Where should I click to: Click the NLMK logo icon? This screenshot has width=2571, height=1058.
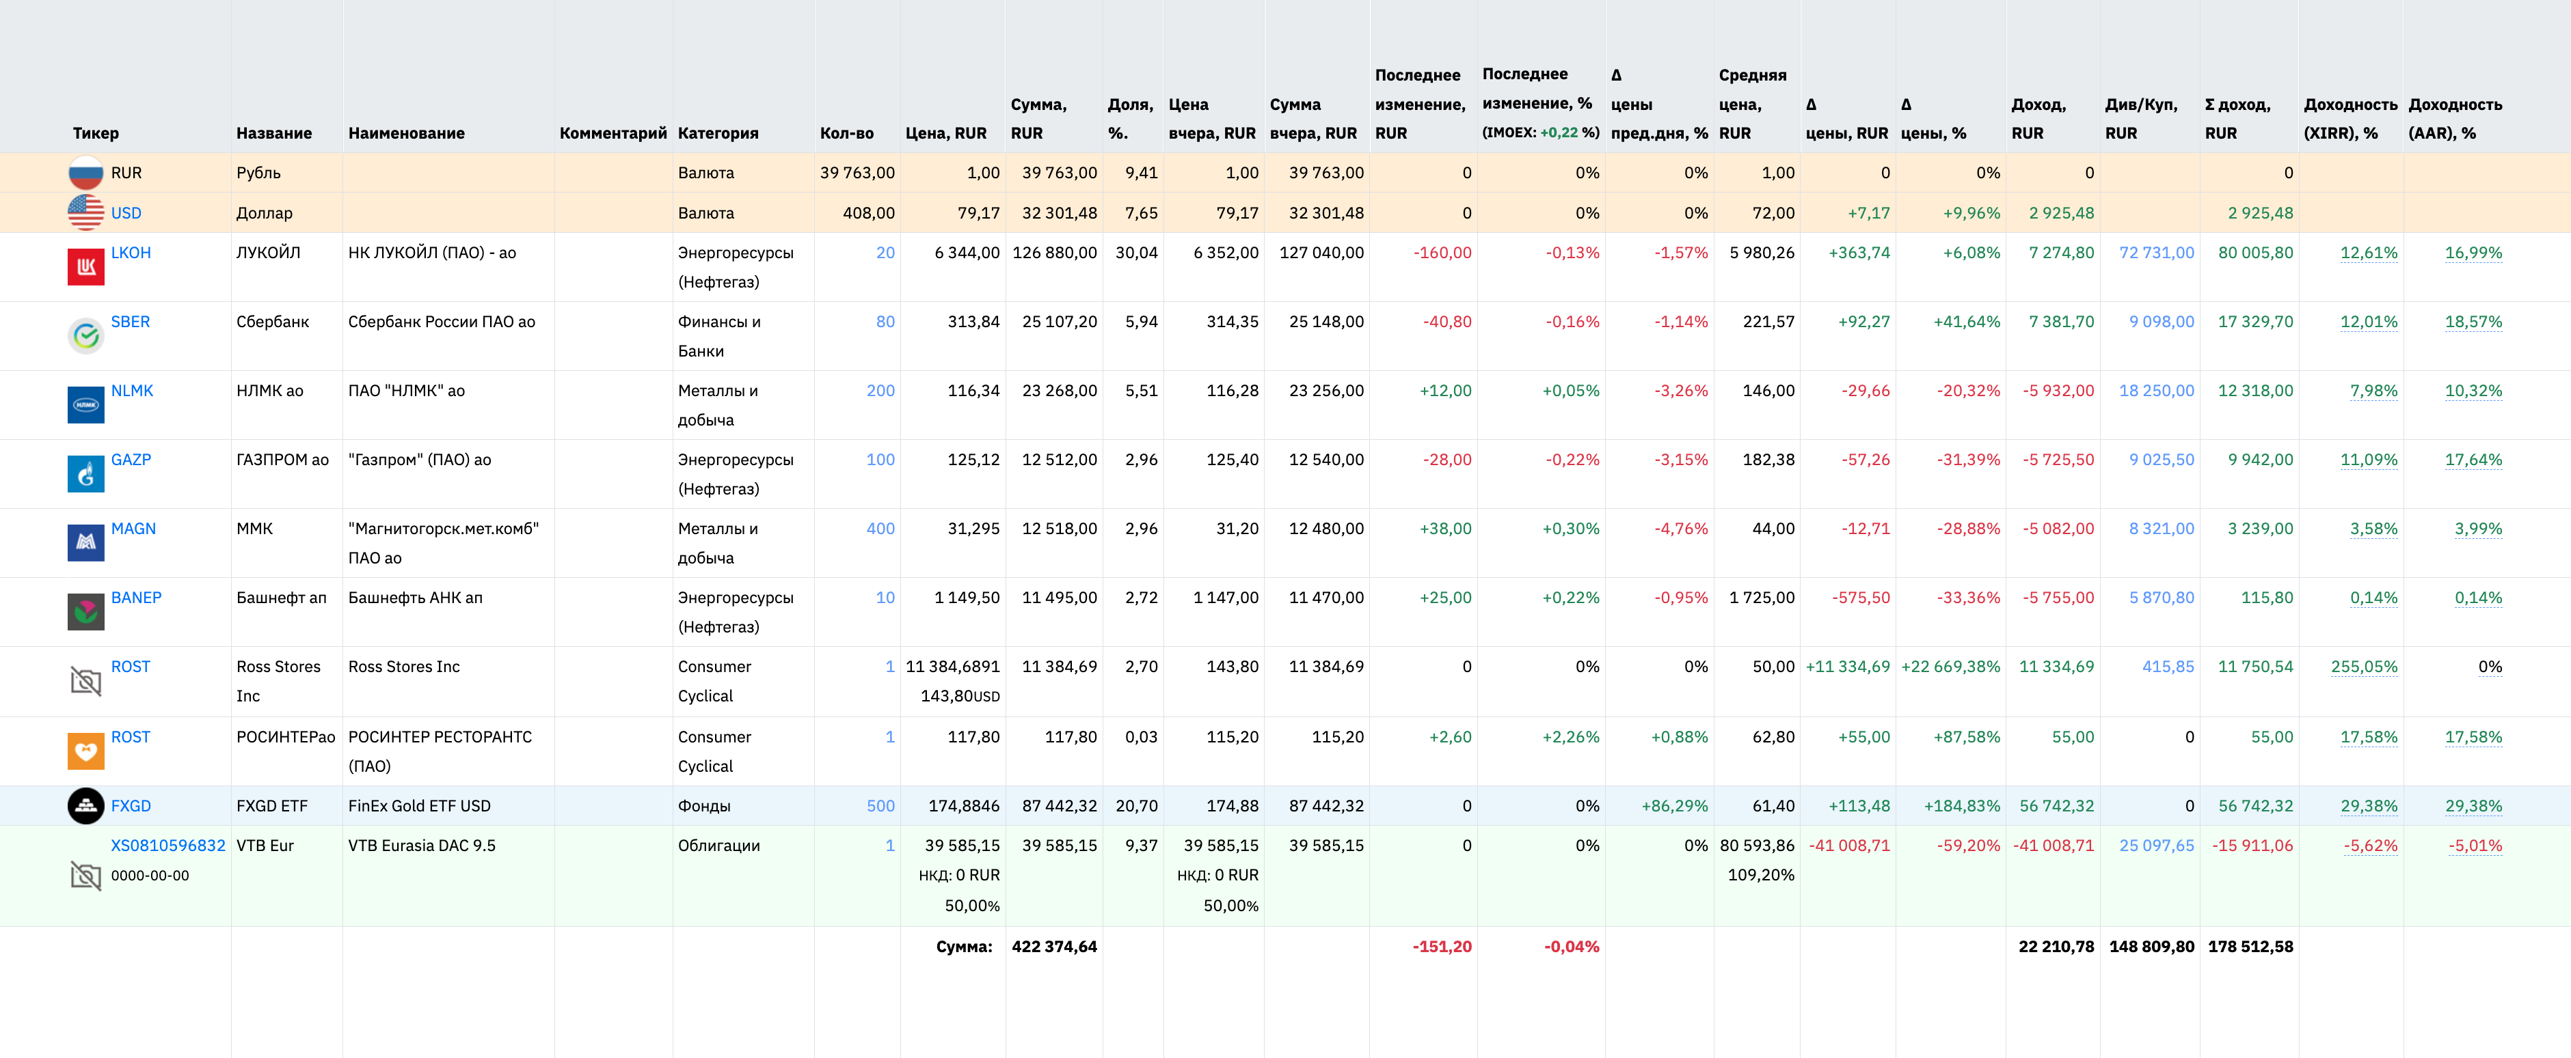coord(86,405)
